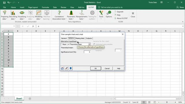Image resolution: width=185 pixels, height=104 pixels.
Task: Switch to the Review ribbon tab
Action: coord(64,7)
